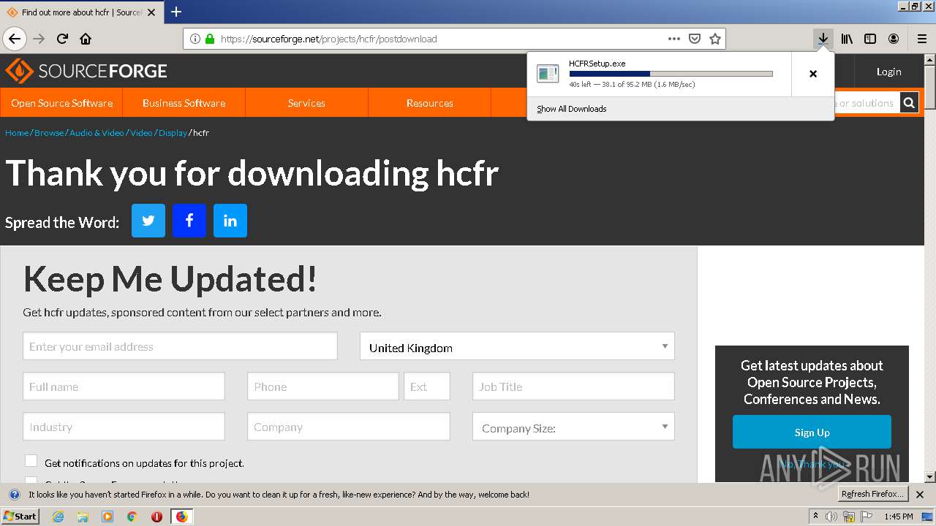This screenshot has width=936, height=526.
Task: Share on Twitter icon
Action: click(148, 221)
